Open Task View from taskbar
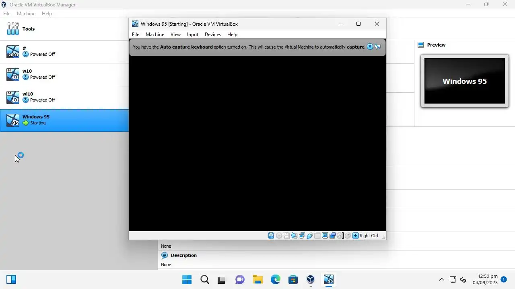This screenshot has height=289, width=515. click(x=222, y=279)
